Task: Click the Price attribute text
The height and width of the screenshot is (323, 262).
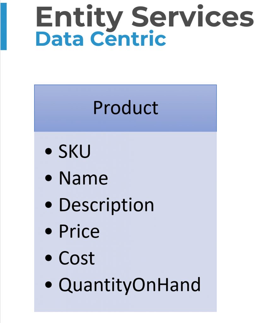Action: (x=79, y=232)
